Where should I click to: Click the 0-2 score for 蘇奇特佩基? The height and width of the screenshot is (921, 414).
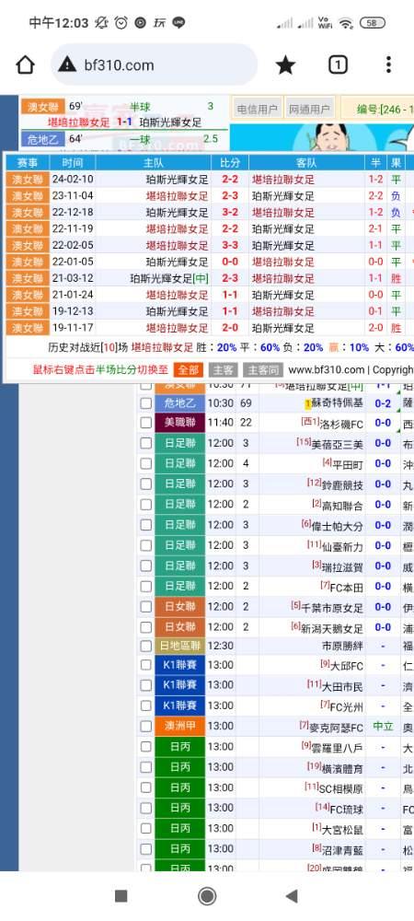coord(383,403)
